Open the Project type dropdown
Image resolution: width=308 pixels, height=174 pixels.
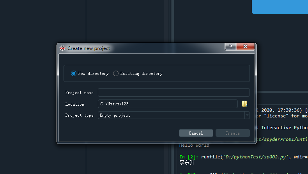[173, 115]
